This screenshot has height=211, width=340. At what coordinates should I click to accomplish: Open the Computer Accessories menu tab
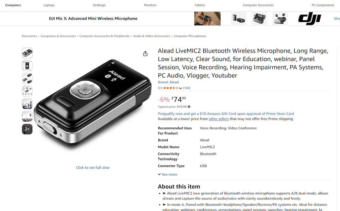258,5
